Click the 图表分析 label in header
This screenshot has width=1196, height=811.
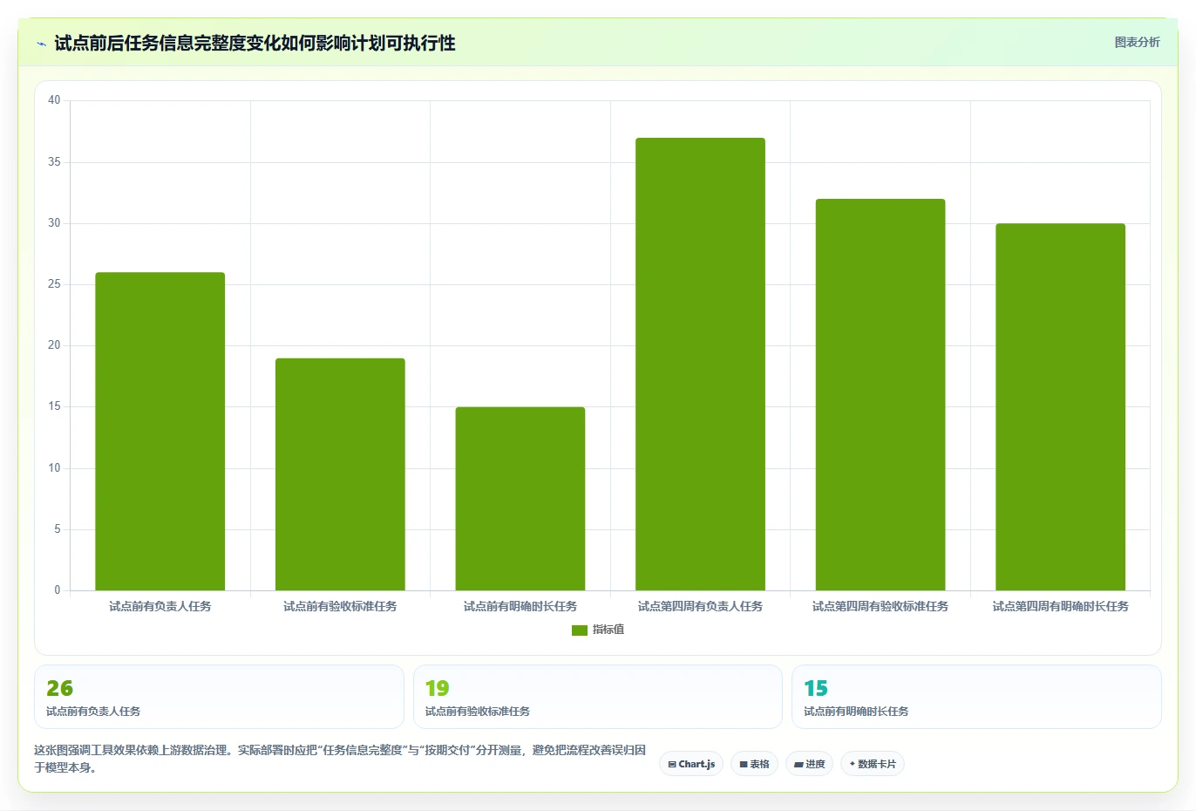1137,42
